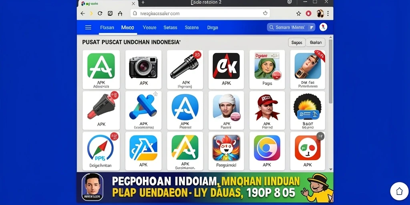Click the scrollbar down arrow
This screenshot has height=205, width=410.
[x=330, y=169]
